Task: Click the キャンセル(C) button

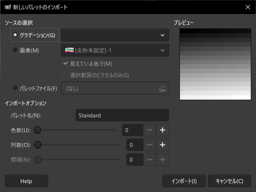Action: click(229, 181)
